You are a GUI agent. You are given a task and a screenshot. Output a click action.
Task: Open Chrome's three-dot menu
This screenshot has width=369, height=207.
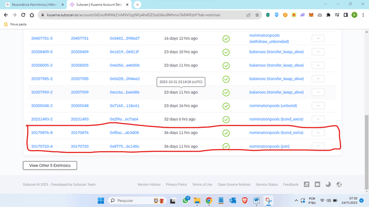pyautogui.click(x=363, y=15)
